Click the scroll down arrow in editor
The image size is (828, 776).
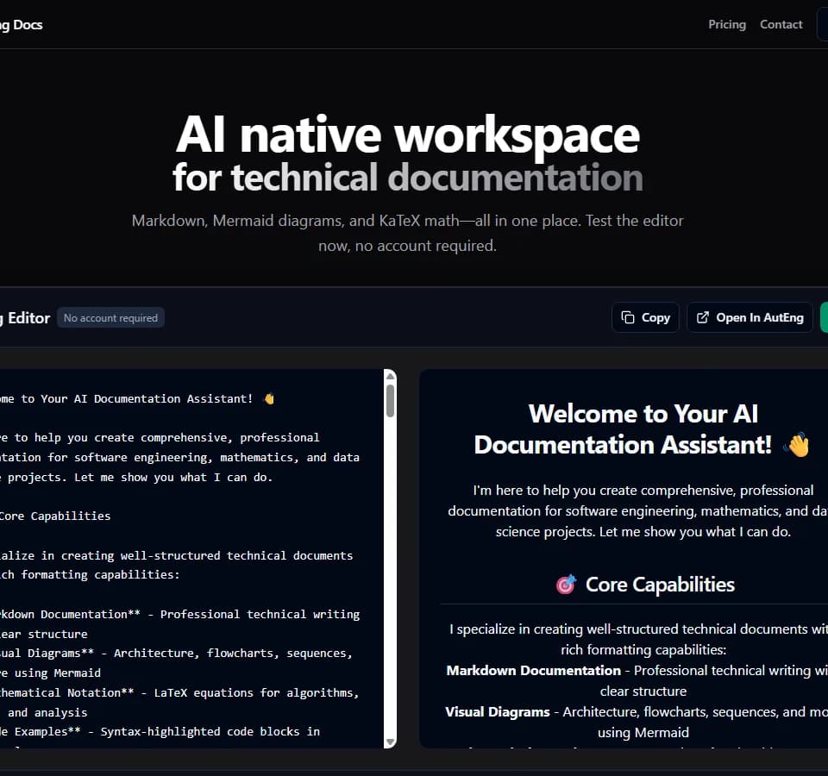coord(390,742)
